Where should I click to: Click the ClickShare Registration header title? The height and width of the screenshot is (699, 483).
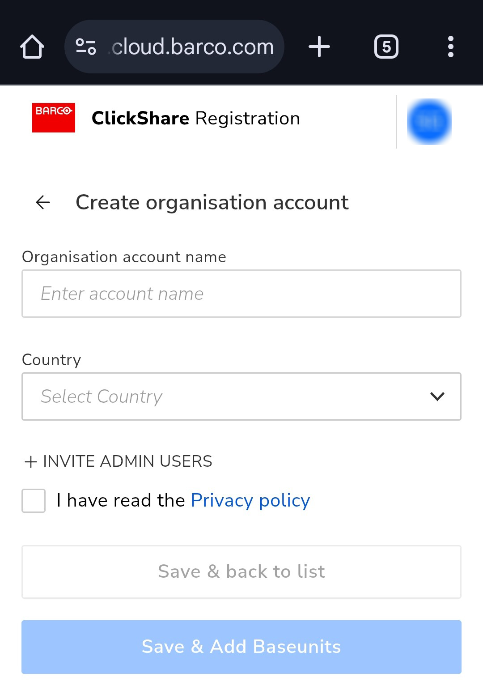(x=196, y=119)
